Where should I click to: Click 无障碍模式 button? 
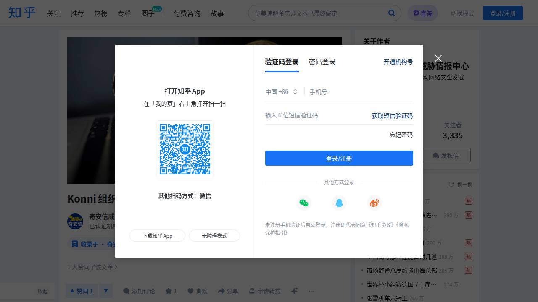[x=214, y=236]
